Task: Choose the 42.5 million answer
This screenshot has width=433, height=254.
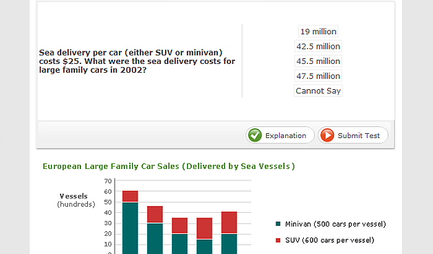Action: [318, 46]
